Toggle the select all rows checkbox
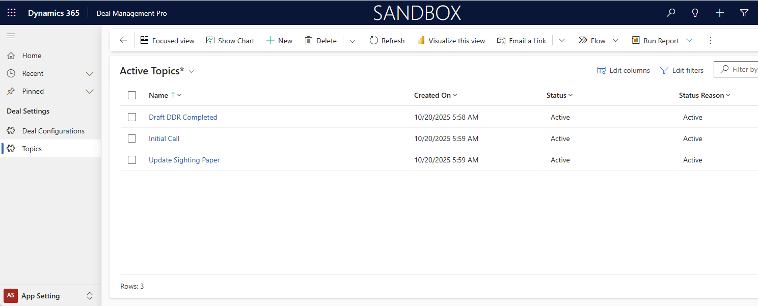Screen dimensions: 758x306 coord(132,95)
